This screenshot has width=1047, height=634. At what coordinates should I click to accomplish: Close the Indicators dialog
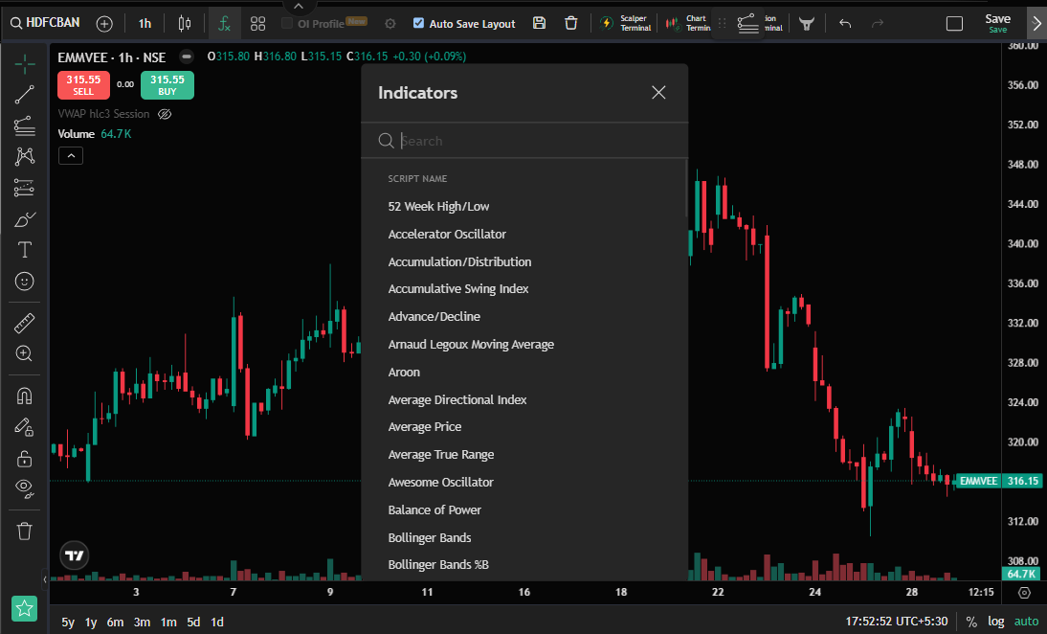pos(658,93)
